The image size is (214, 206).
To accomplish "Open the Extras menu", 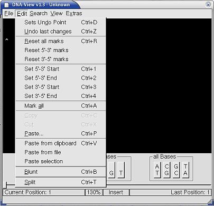I will [x=74, y=13].
